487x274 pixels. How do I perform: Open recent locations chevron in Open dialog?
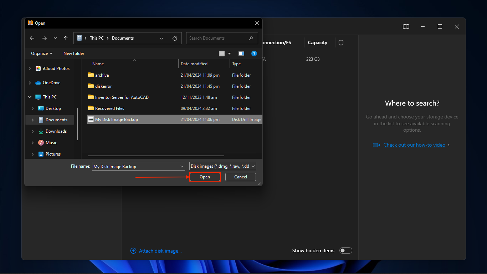tap(55, 38)
